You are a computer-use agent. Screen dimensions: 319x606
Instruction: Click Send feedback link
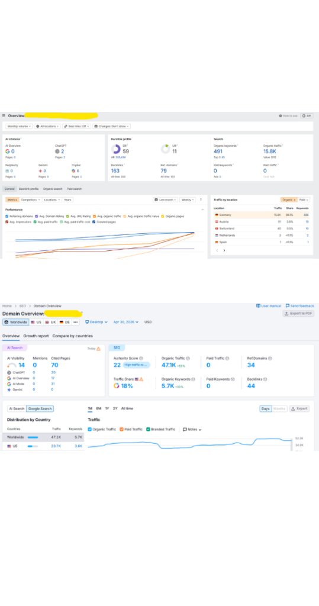[x=300, y=306]
